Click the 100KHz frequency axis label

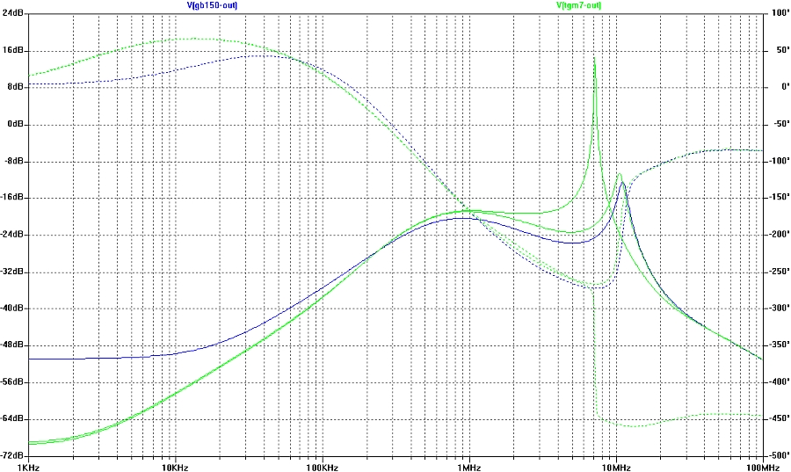322,468
